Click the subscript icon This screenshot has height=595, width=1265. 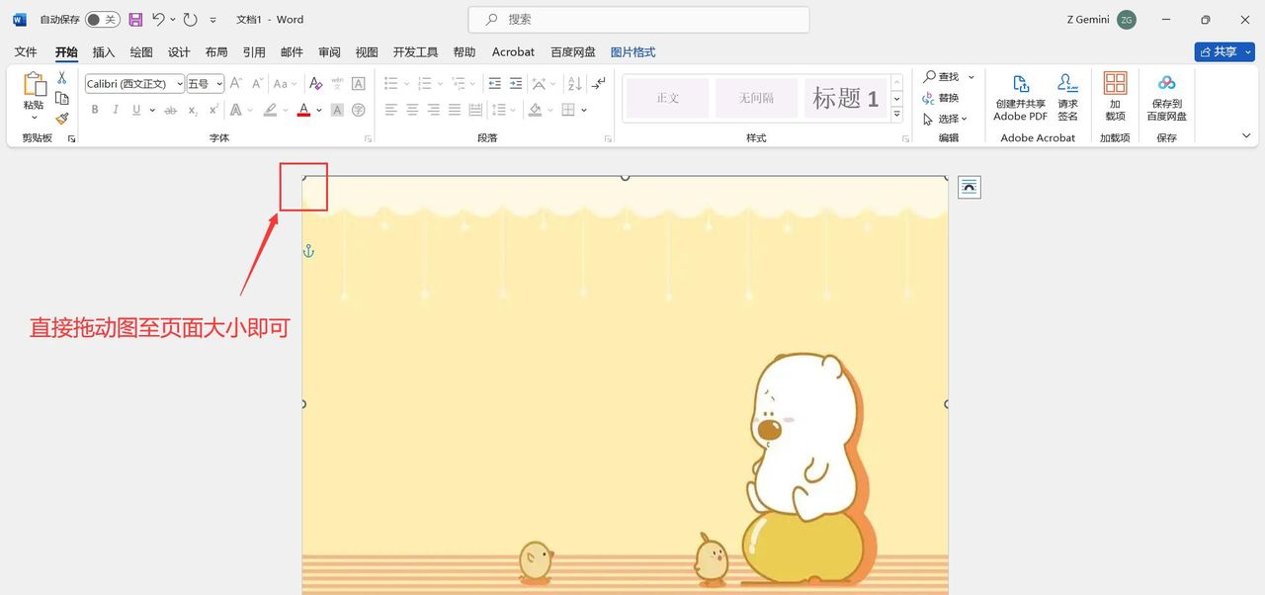(x=193, y=110)
